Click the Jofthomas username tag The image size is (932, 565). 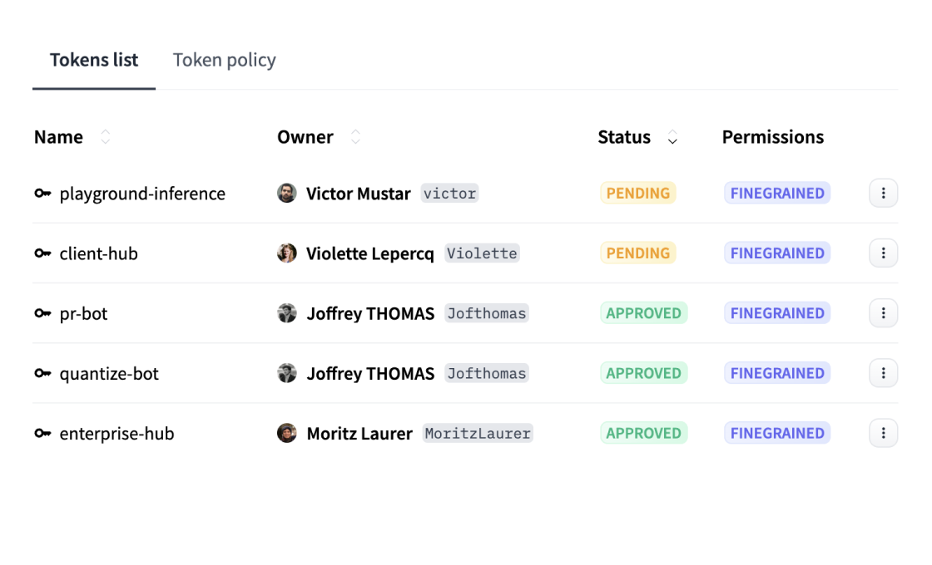coord(486,313)
